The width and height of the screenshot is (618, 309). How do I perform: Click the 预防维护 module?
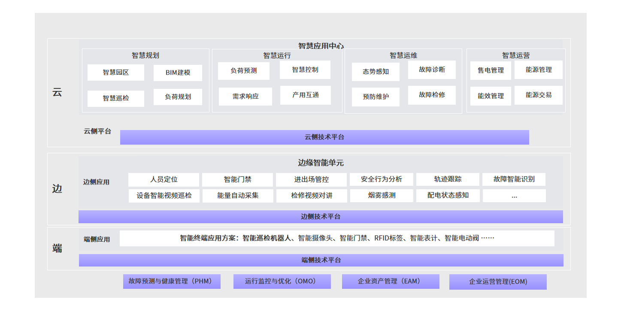pyautogui.click(x=376, y=97)
